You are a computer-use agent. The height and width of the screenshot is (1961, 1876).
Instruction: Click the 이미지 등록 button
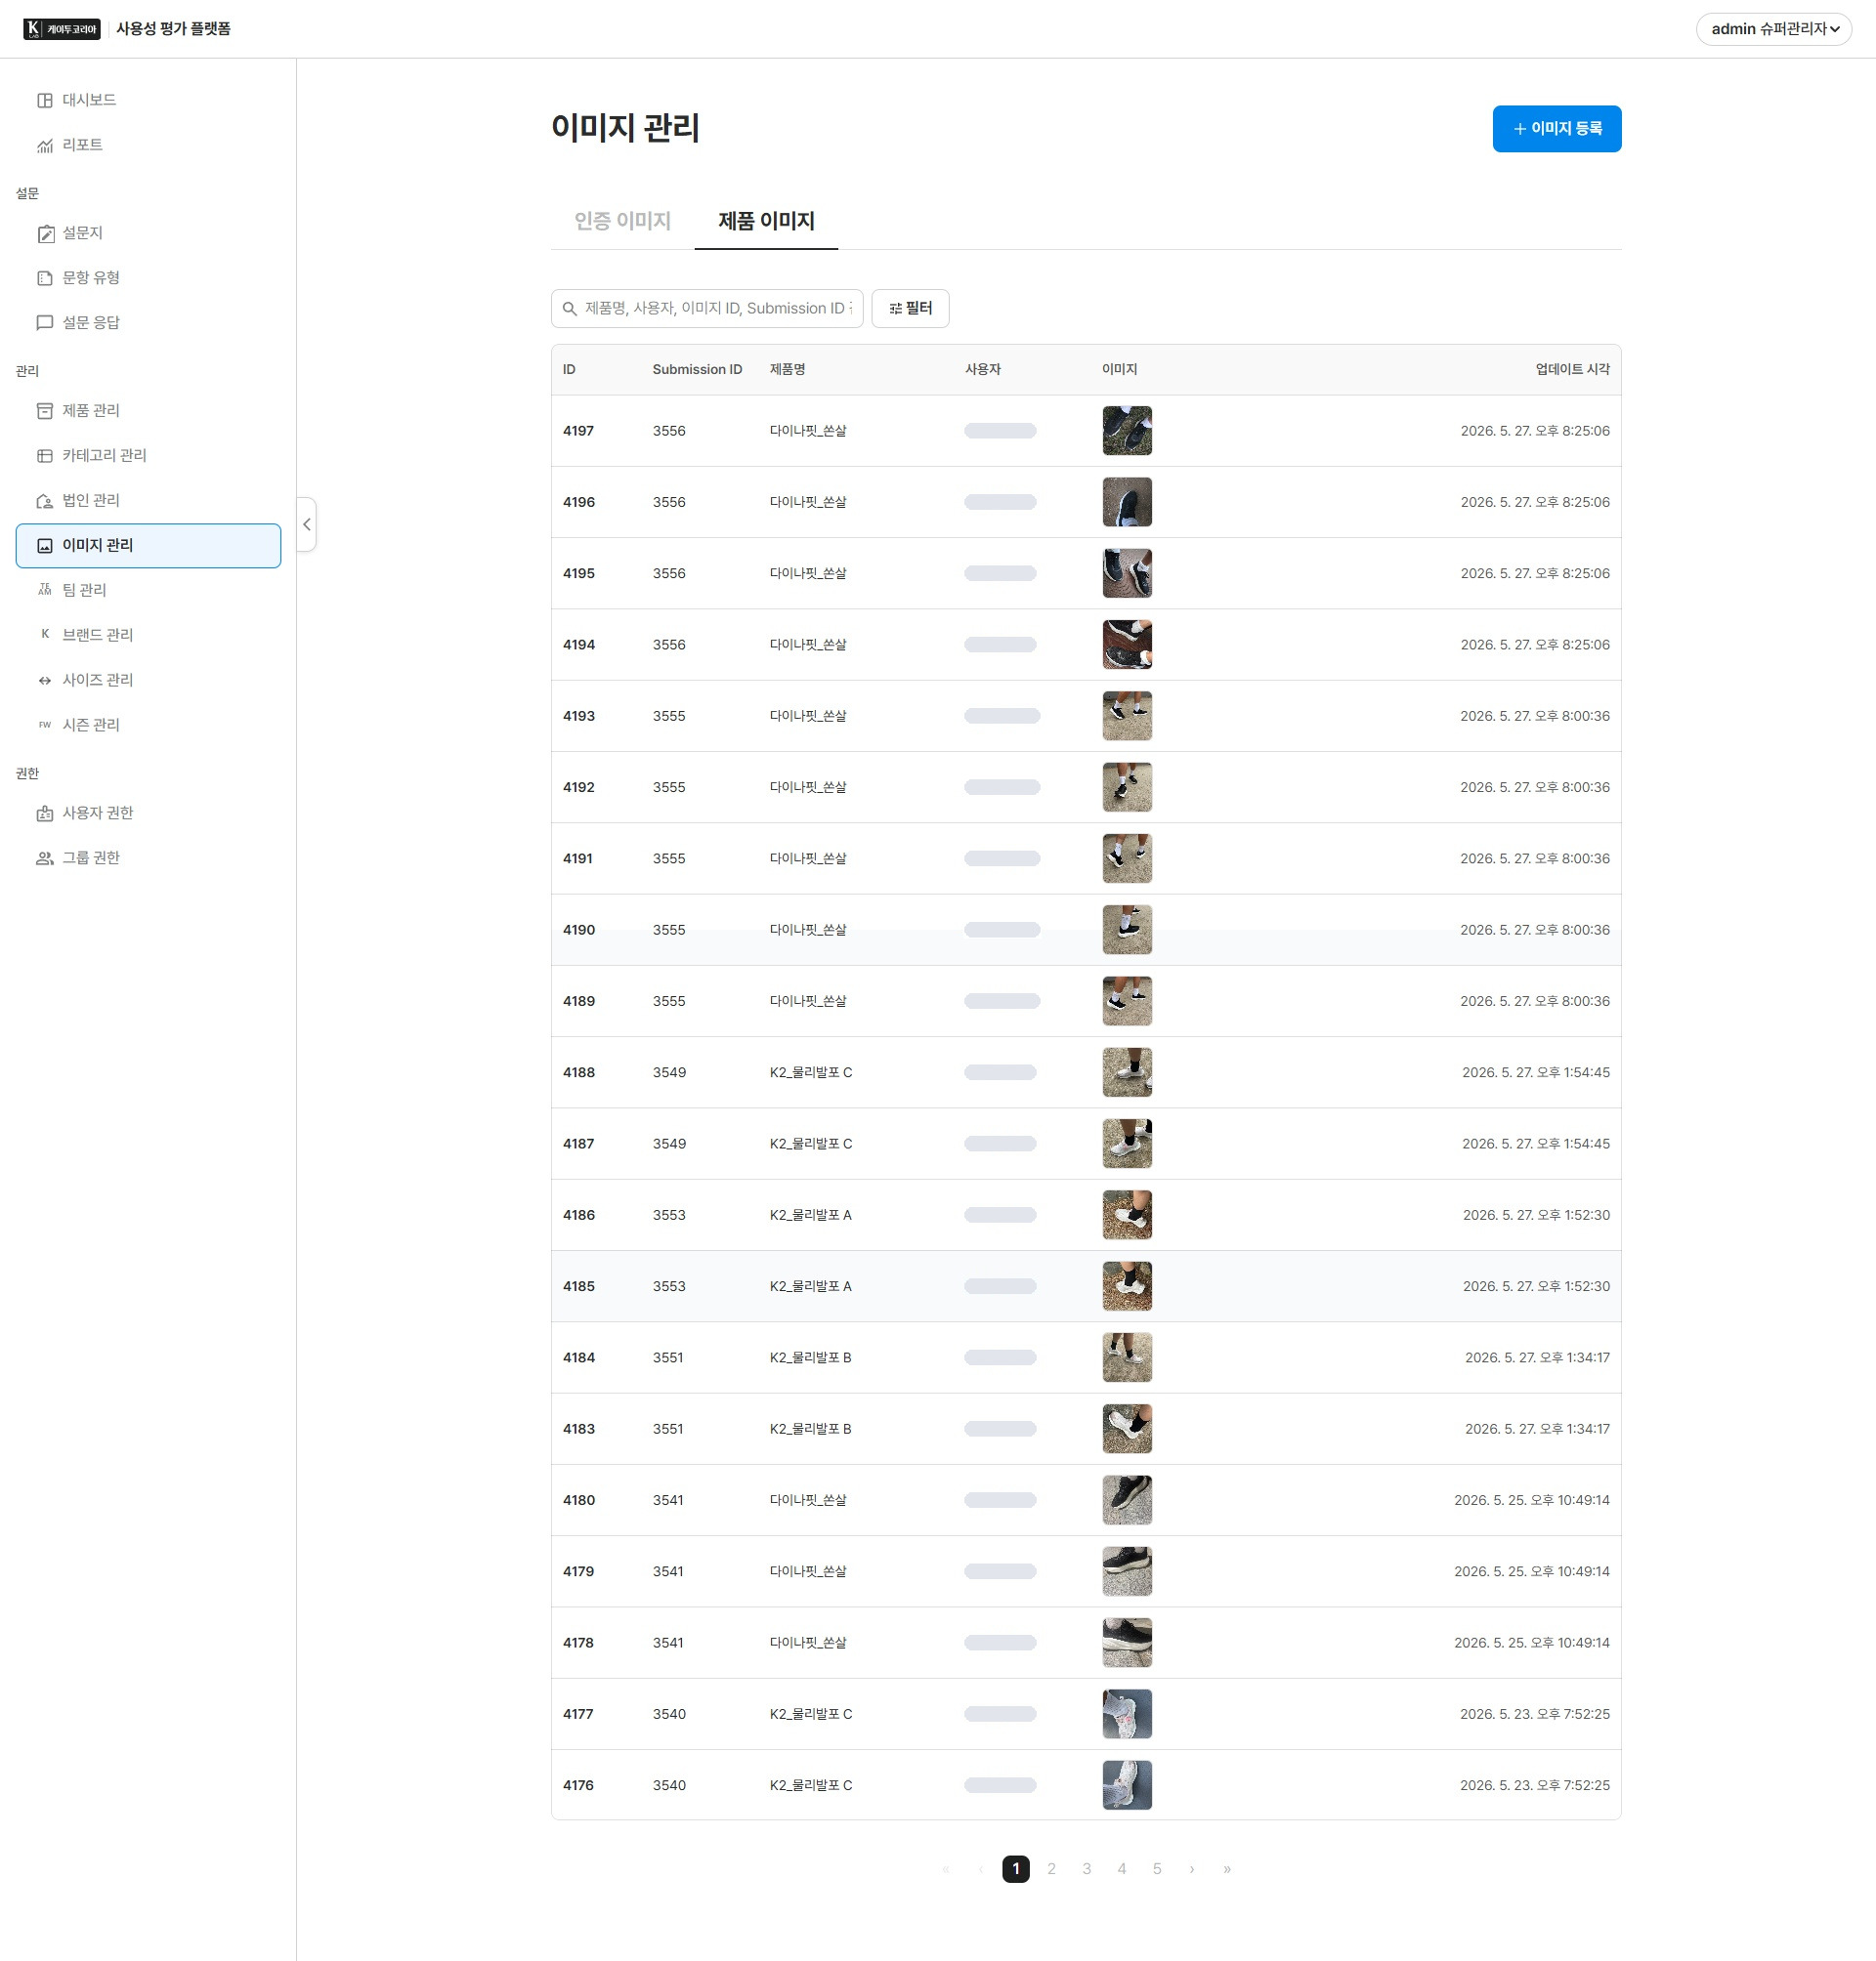point(1556,129)
